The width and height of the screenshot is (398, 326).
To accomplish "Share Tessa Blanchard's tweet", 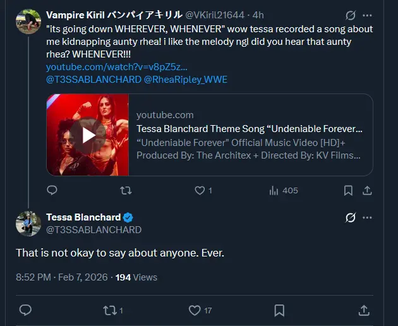I will coord(364,310).
